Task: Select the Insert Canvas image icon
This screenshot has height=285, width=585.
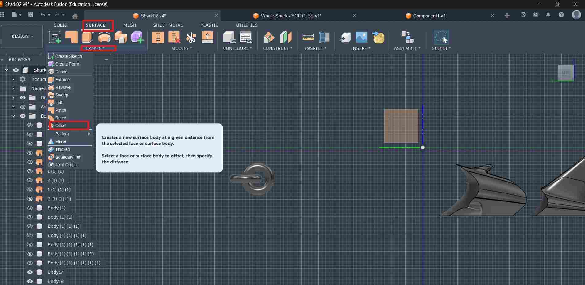Action: point(361,37)
